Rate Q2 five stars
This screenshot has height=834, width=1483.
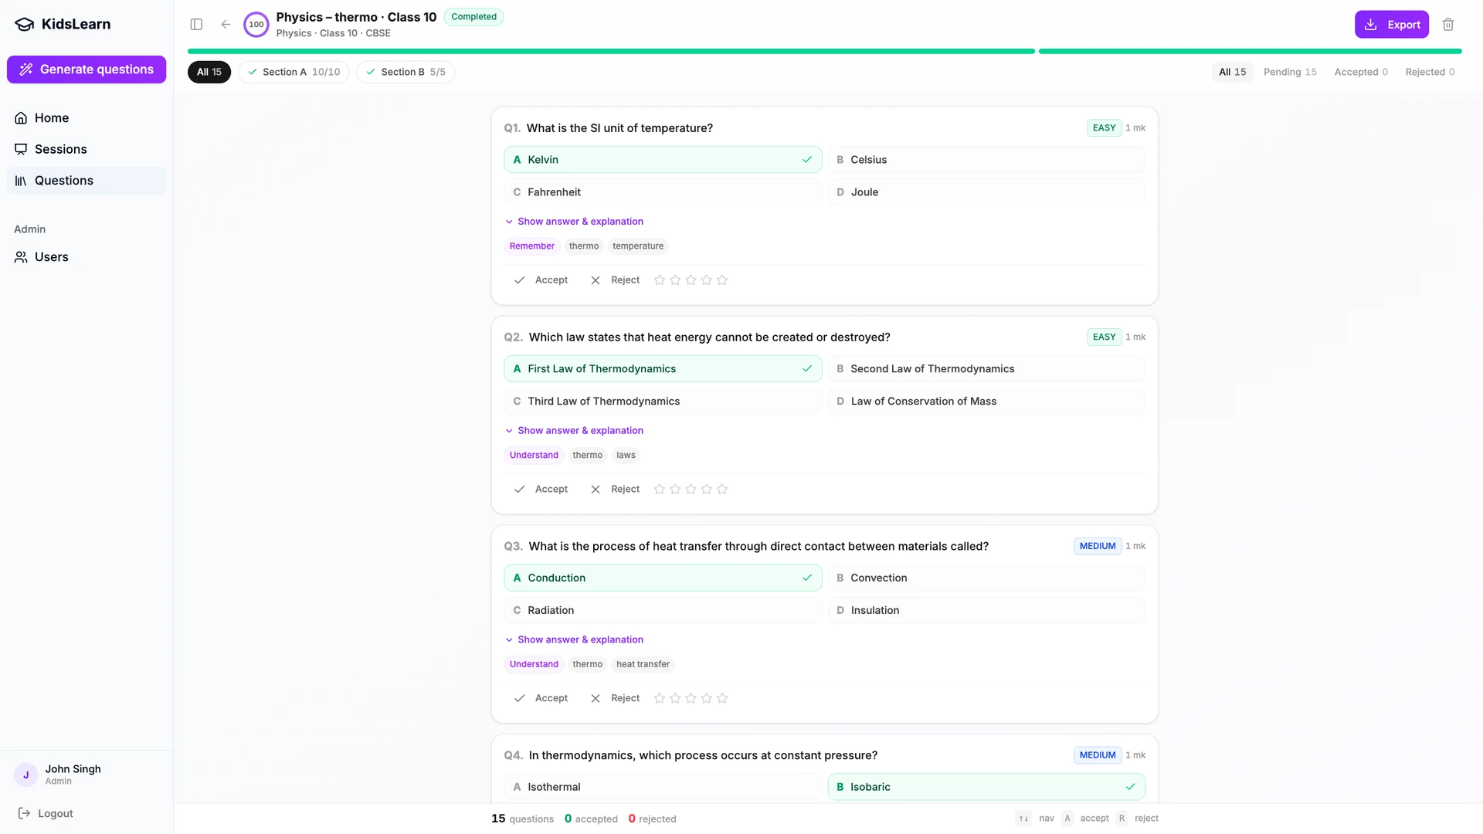click(x=722, y=490)
